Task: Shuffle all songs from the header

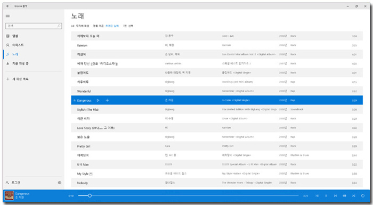Action: coord(80,26)
